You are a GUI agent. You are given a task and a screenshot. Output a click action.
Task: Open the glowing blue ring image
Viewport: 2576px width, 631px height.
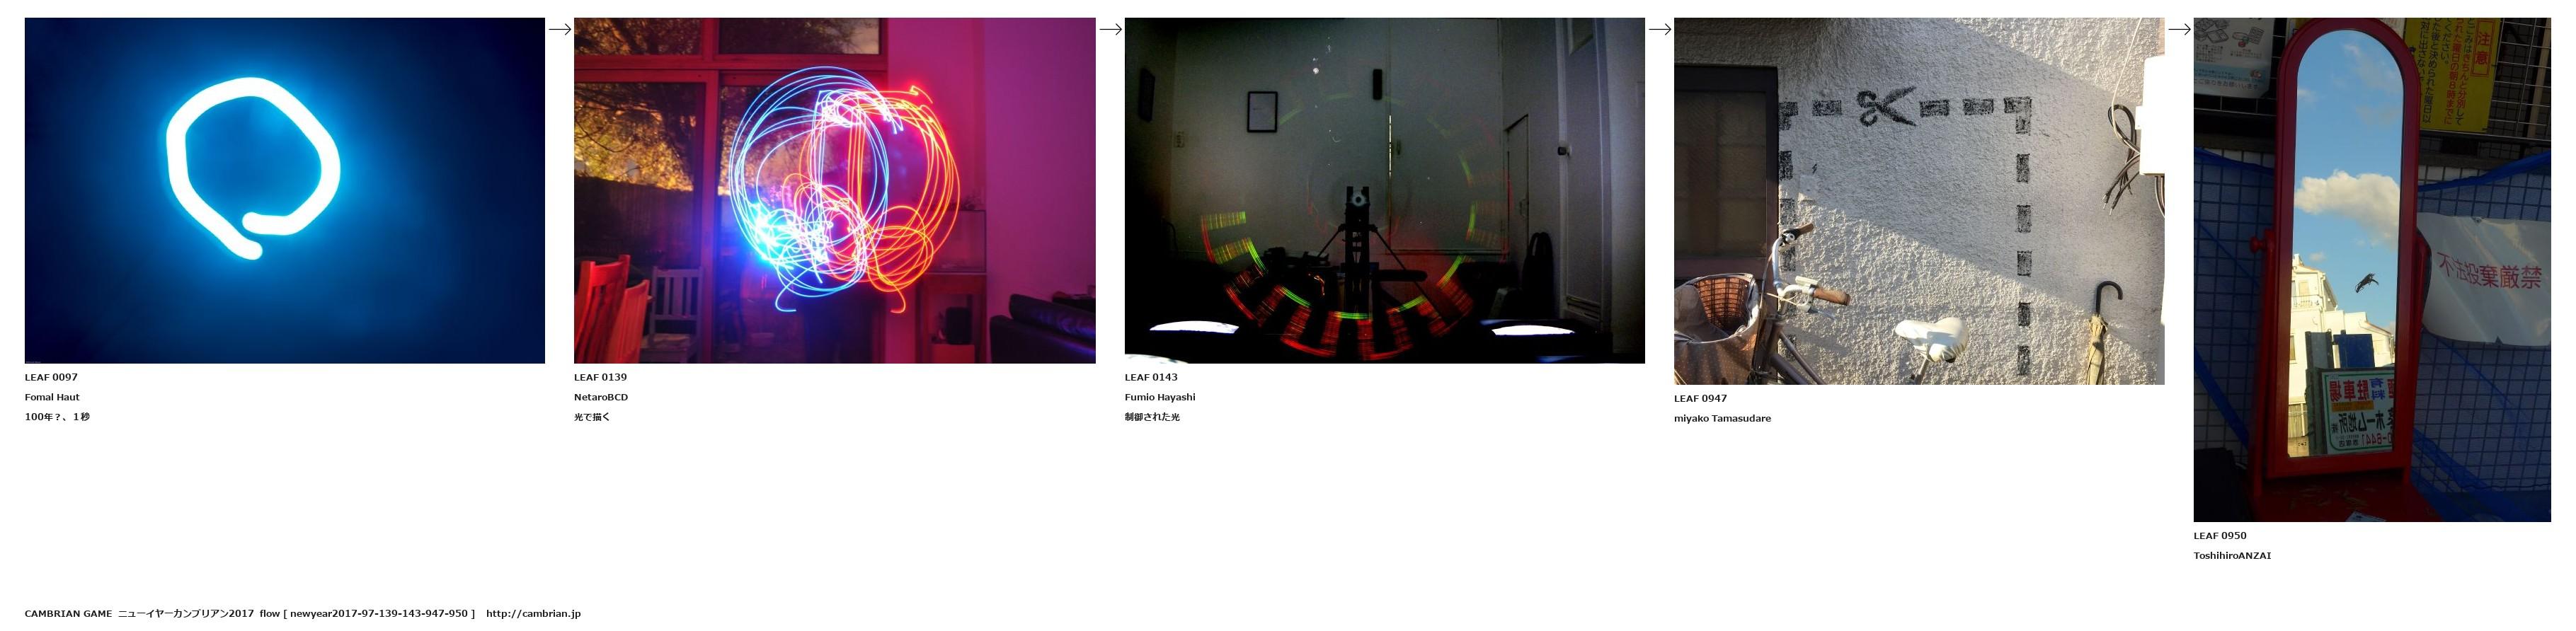click(284, 190)
